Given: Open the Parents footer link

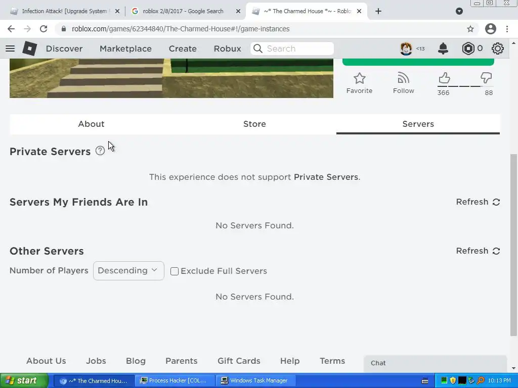Looking at the screenshot, I should (x=182, y=361).
